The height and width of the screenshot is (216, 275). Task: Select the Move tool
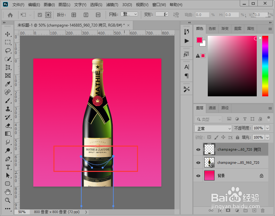(8, 34)
